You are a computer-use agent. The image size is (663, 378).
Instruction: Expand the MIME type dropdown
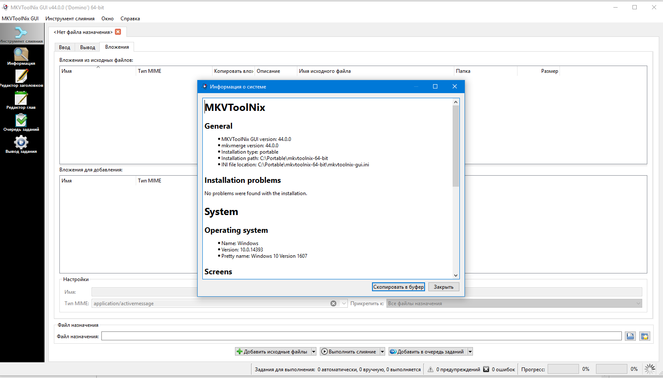pos(344,304)
